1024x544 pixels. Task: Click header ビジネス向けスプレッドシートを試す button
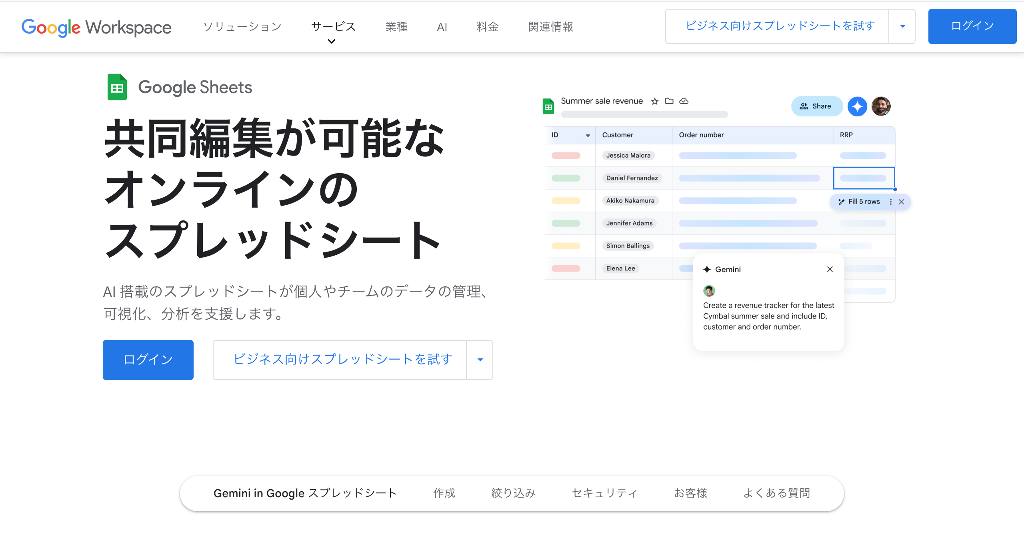coord(777,26)
